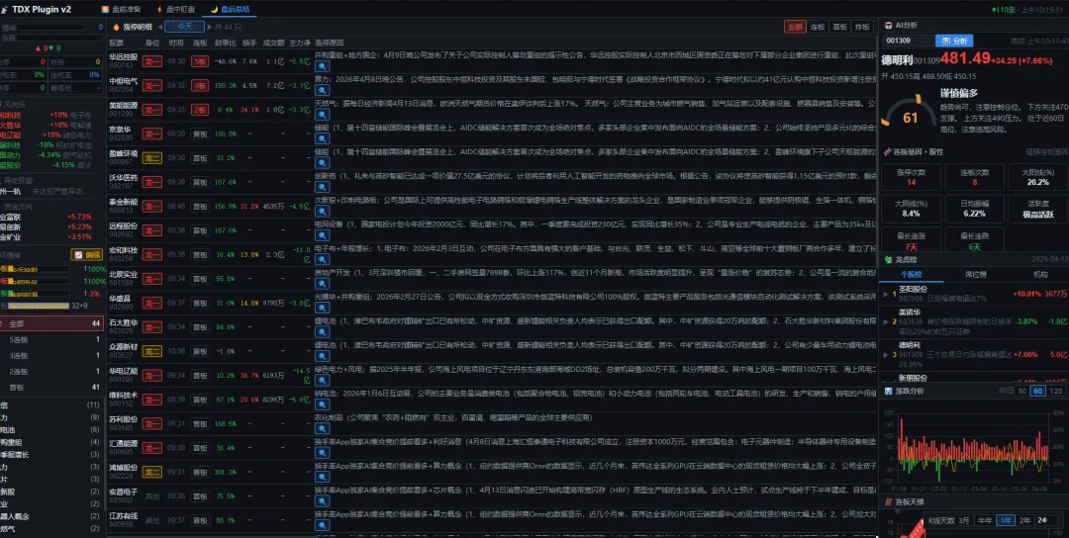The height and width of the screenshot is (538, 1069).
Task: Click the 龙虎榜 section icon
Action: 888,259
